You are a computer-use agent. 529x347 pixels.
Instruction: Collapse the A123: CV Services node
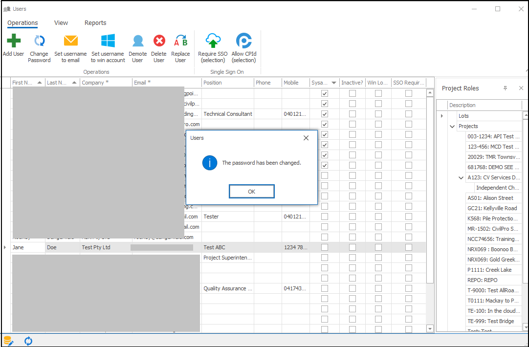tap(461, 177)
